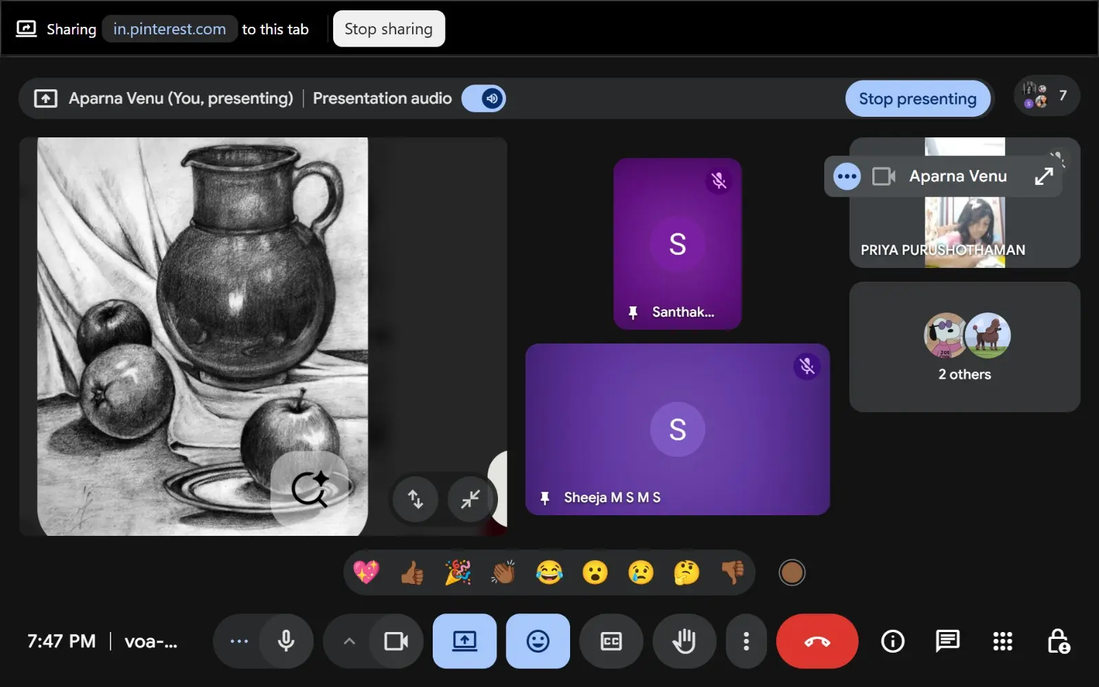The width and height of the screenshot is (1099, 687).
Task: Change the reaction skin tone swatch
Action: pos(792,572)
